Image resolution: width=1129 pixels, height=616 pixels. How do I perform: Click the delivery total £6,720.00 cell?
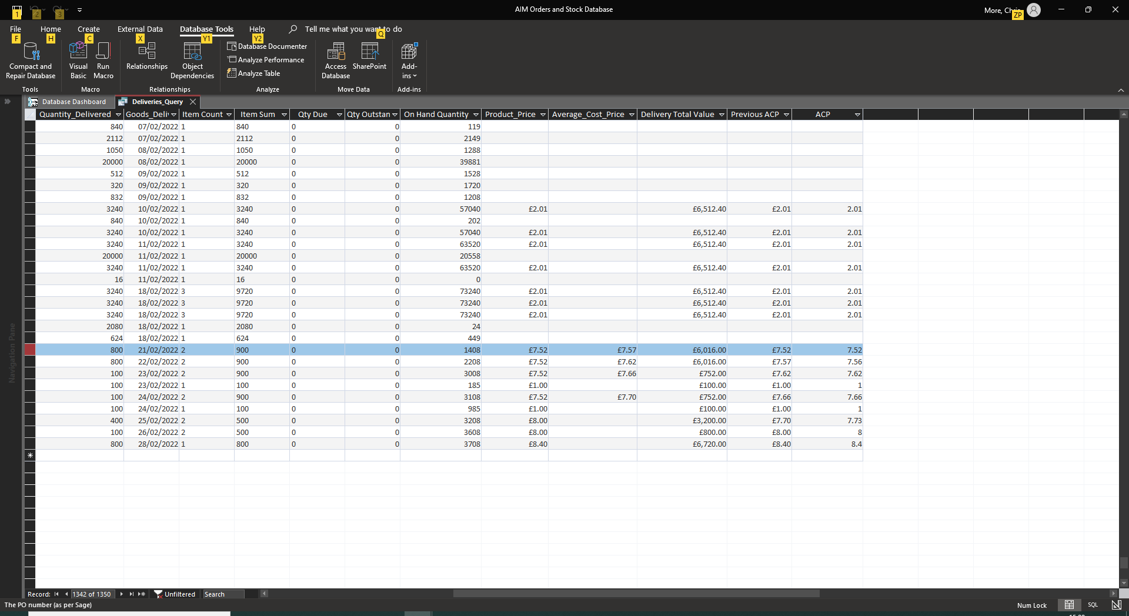coord(682,444)
